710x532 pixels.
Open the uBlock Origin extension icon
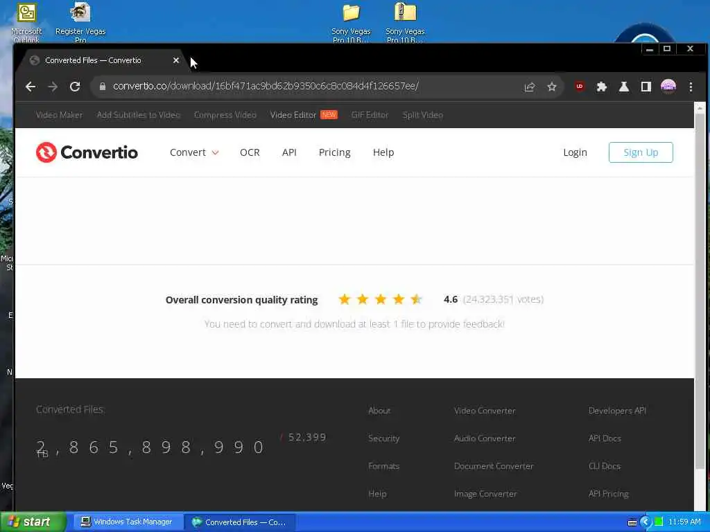579,86
